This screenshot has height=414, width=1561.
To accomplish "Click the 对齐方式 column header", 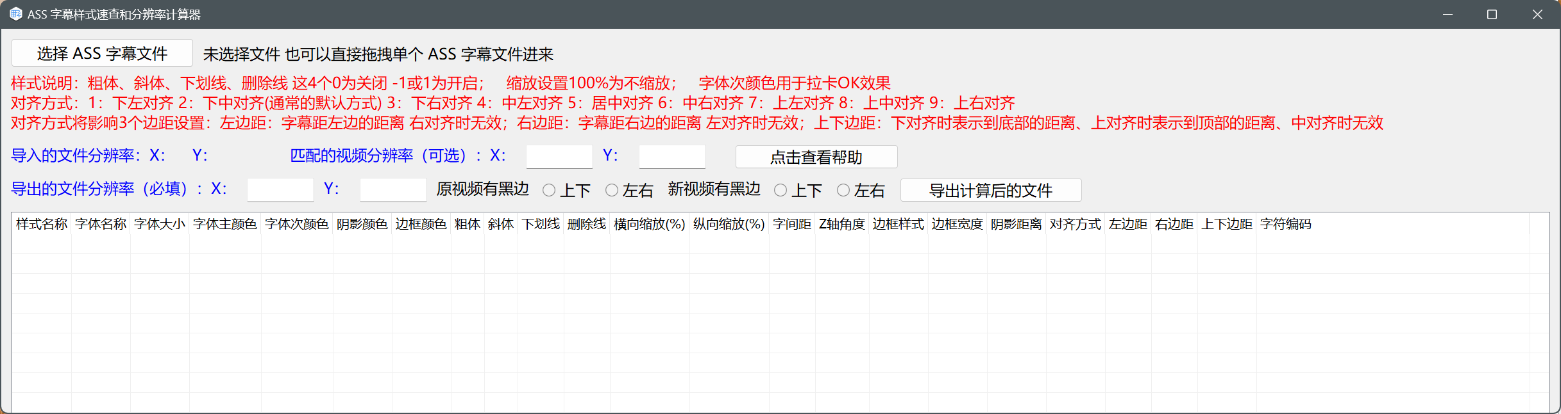I will pyautogui.click(x=1076, y=224).
